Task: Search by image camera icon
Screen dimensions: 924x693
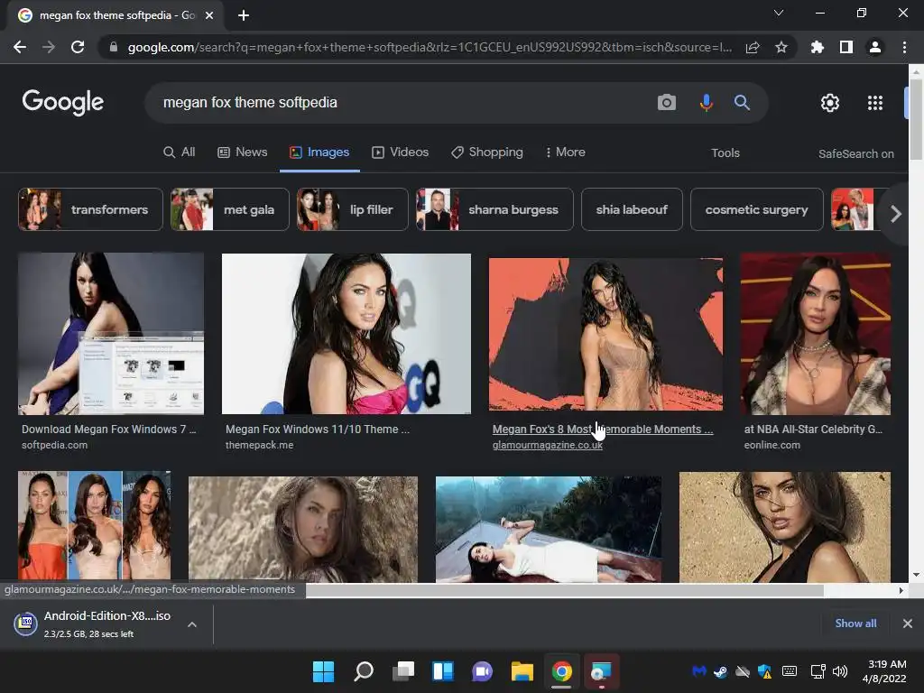Action: click(667, 103)
